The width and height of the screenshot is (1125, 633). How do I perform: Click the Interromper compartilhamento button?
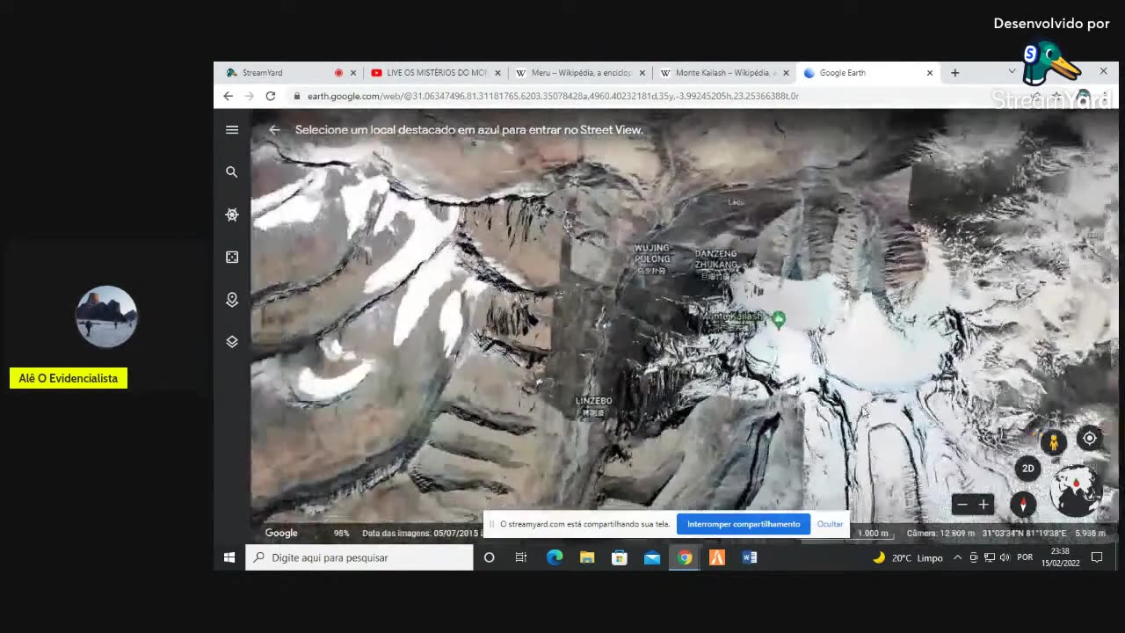[x=744, y=524]
